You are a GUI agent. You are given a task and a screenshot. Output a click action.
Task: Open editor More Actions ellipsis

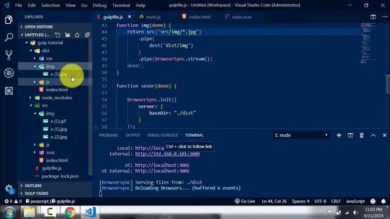(x=385, y=16)
